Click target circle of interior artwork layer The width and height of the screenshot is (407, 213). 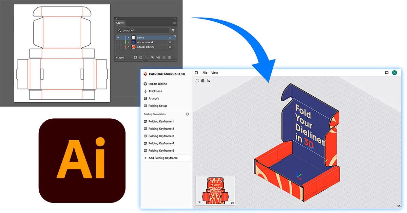pos(170,42)
